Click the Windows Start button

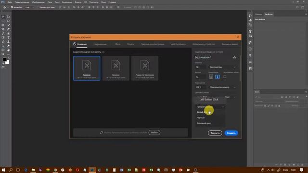[3, 170]
